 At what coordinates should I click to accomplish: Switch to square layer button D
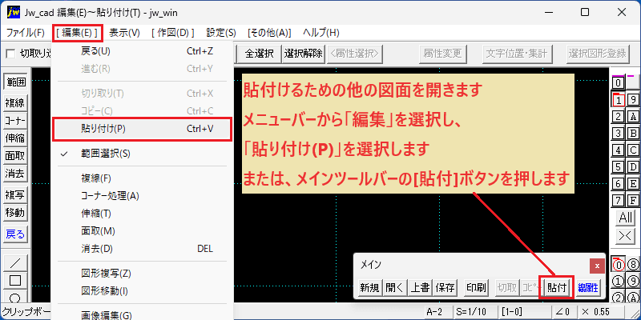click(633, 166)
